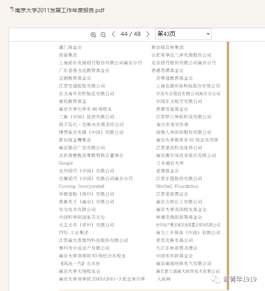Viewport: 265px width, 291px height.
Task: Click the Google entry in list
Action: 66,163
